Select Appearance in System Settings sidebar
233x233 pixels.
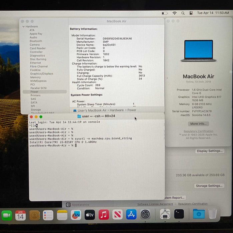coord(78,205)
